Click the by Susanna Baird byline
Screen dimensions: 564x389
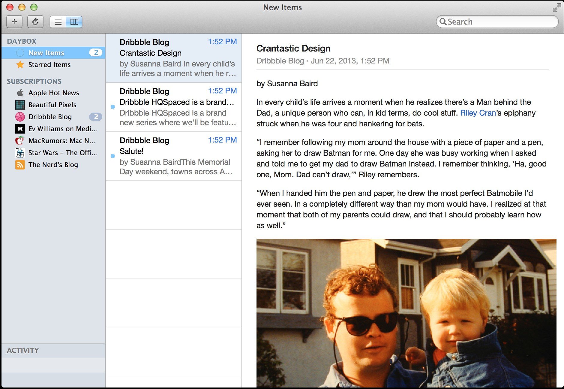(x=287, y=84)
